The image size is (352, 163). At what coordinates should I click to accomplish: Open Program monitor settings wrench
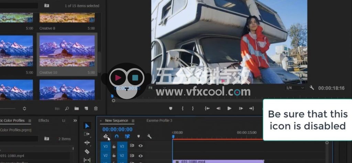[311, 88]
